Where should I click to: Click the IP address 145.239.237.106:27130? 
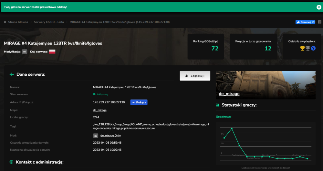point(109,102)
